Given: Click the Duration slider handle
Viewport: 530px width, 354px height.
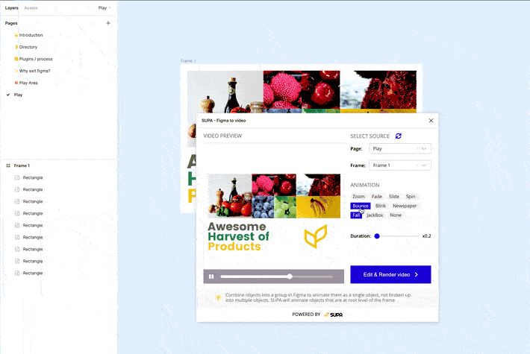Looking at the screenshot, I should coord(377,236).
